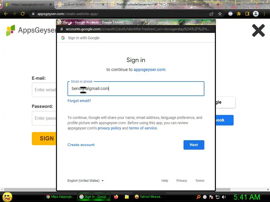Image resolution: width=270 pixels, height=202 pixels.
Task: Click inside the Email or phone field
Action: (x=136, y=89)
